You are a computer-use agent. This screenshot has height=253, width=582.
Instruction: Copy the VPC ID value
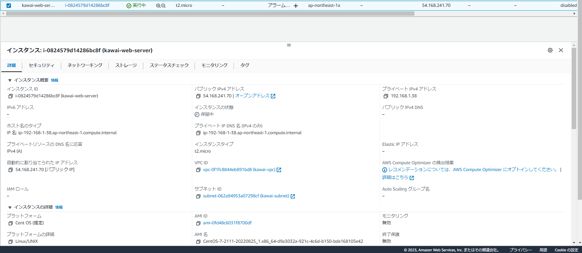(x=198, y=170)
